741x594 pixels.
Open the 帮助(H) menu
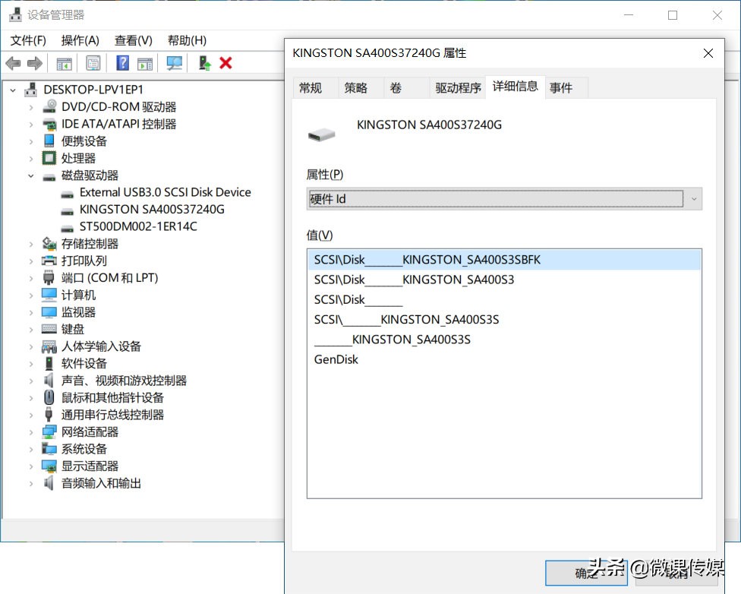(187, 41)
